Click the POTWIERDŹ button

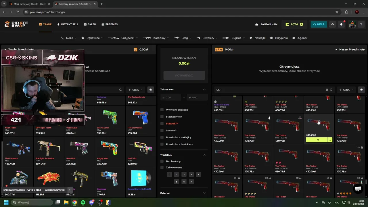(184, 75)
